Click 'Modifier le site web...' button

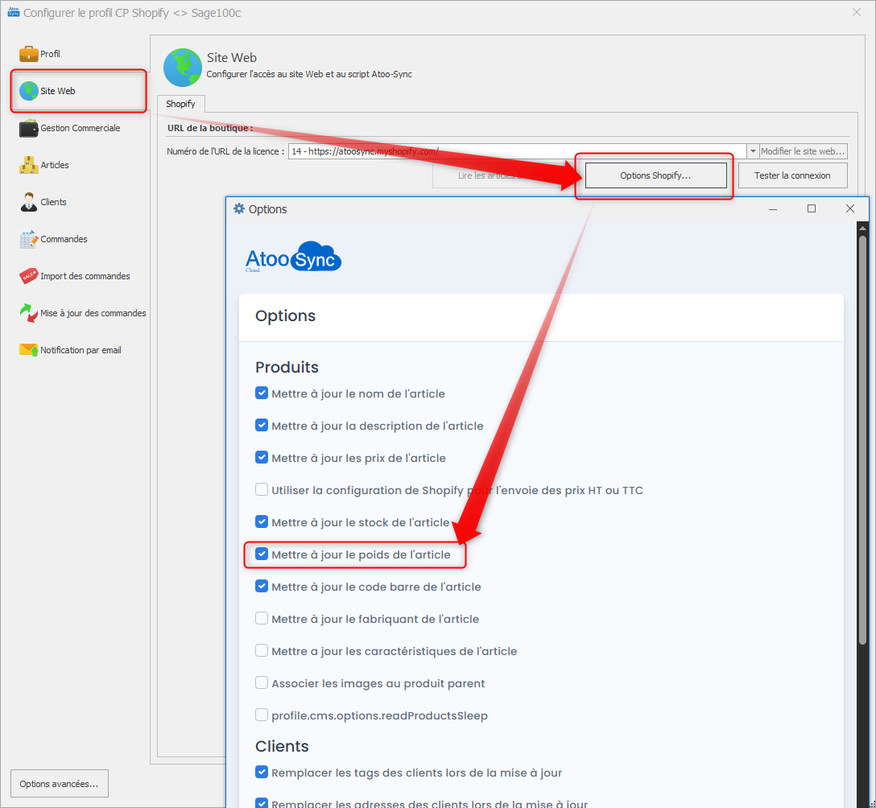803,151
